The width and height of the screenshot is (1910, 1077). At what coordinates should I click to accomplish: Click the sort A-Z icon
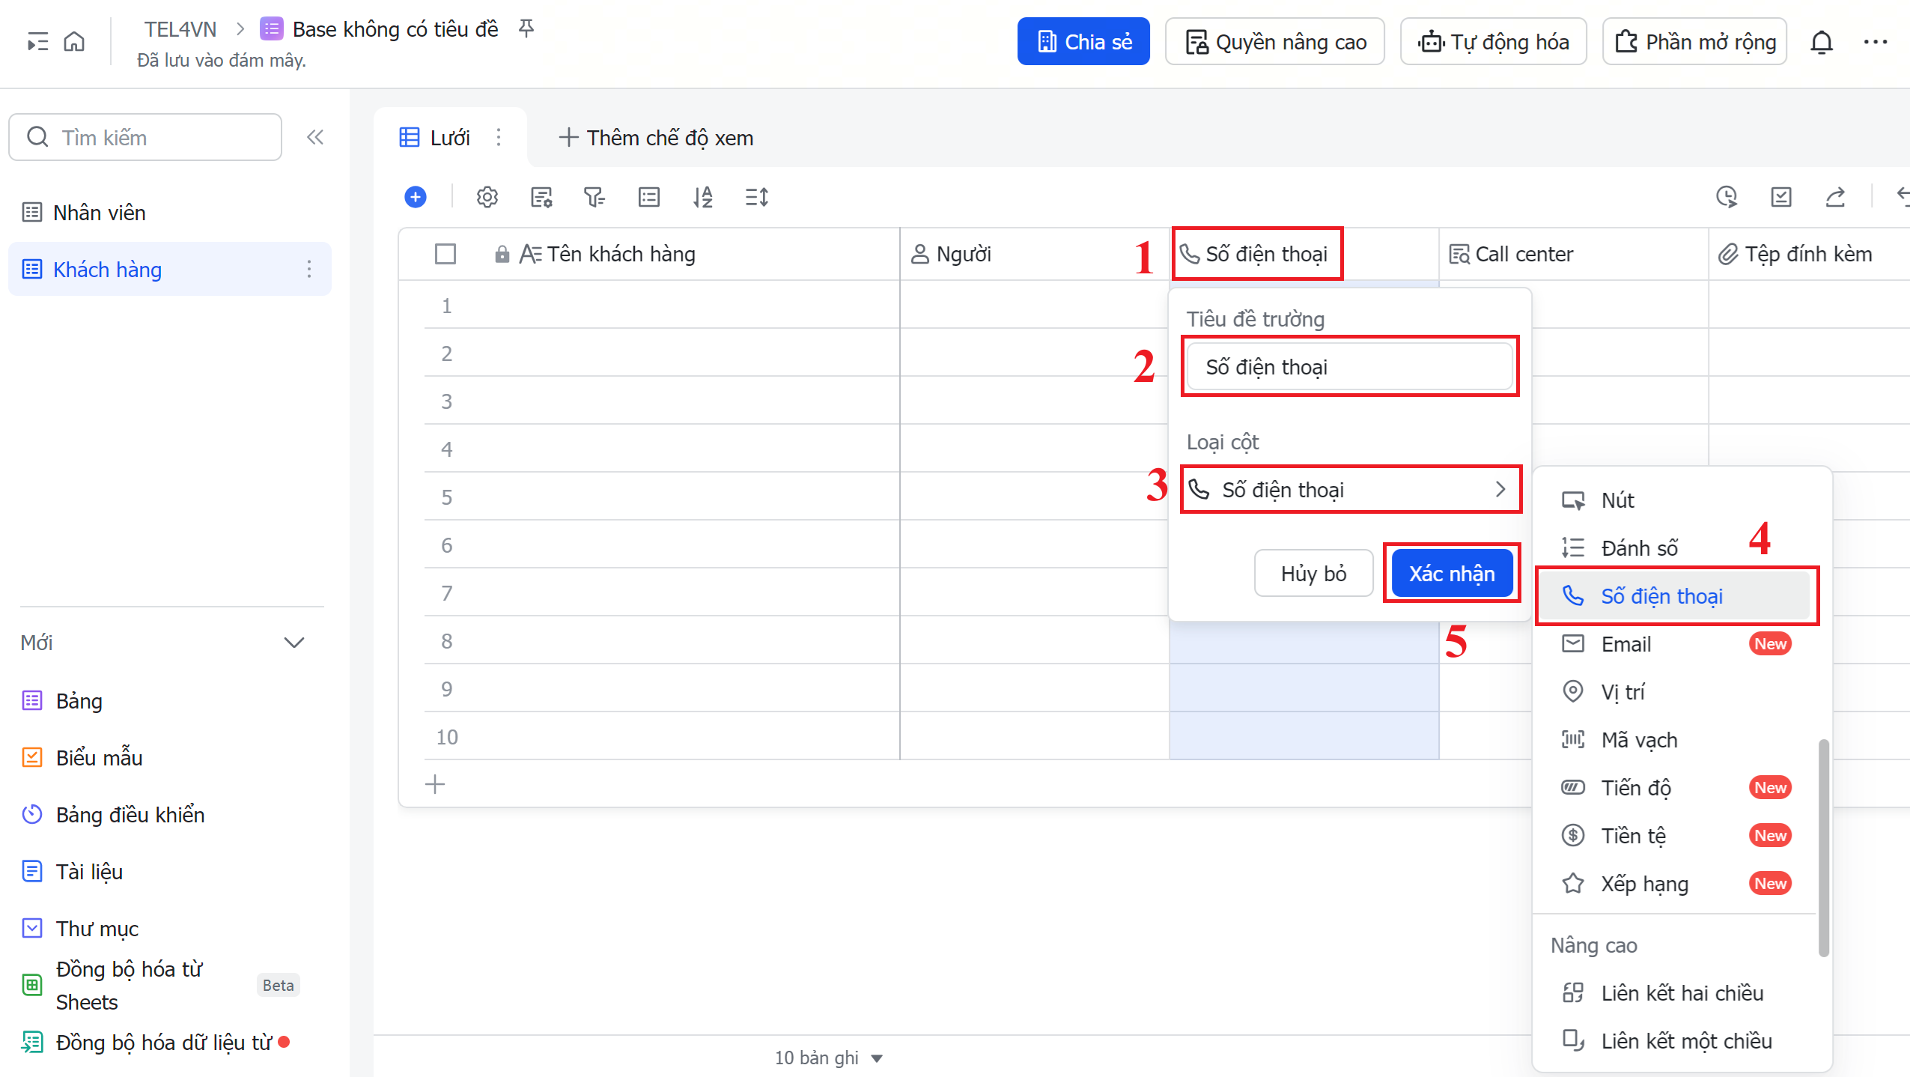pos(702,197)
